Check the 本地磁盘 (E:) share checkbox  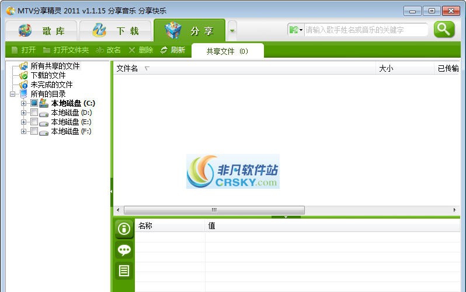point(34,122)
